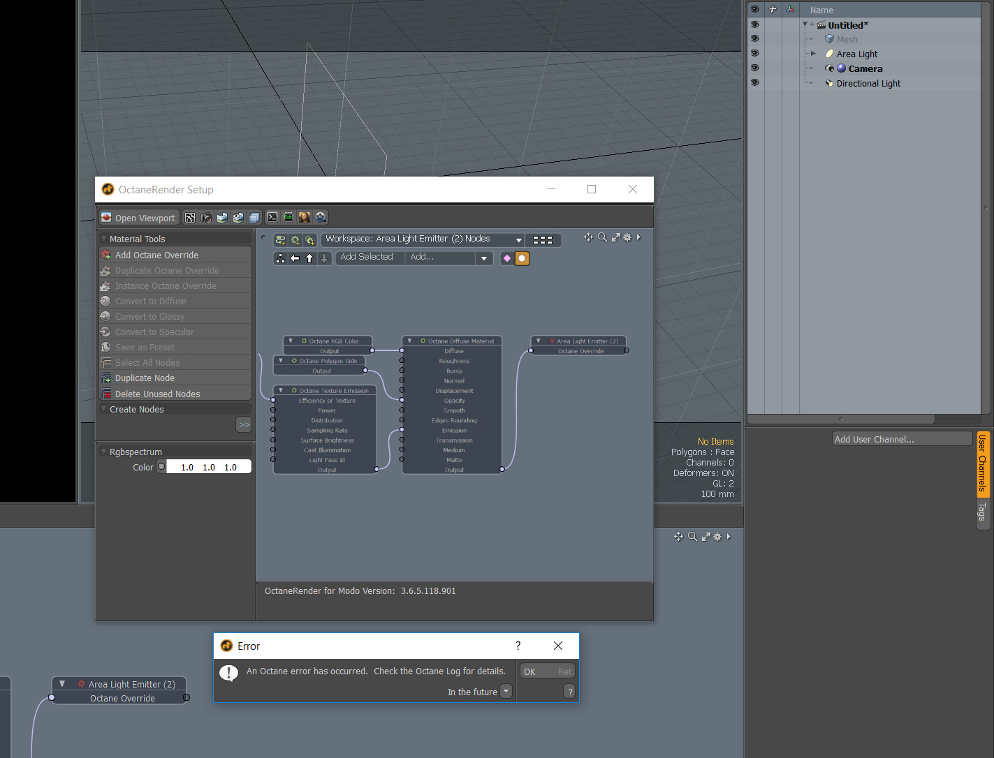Collapse Area Light Emitter (2) node in lower schematic
This screenshot has width=994, height=758.
62,684
